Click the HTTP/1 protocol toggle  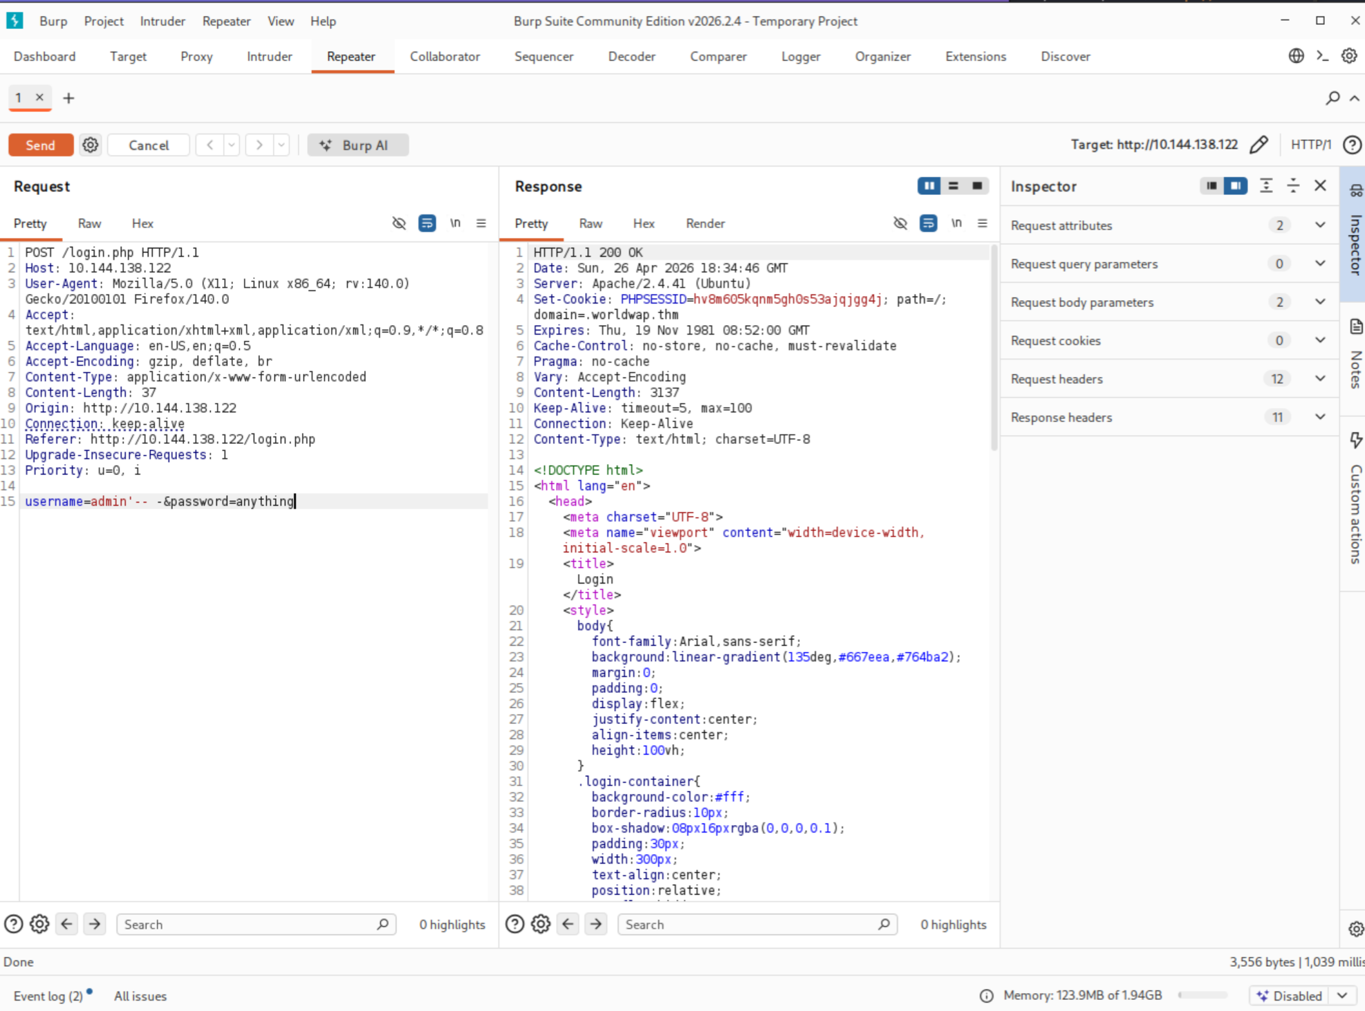click(1310, 145)
